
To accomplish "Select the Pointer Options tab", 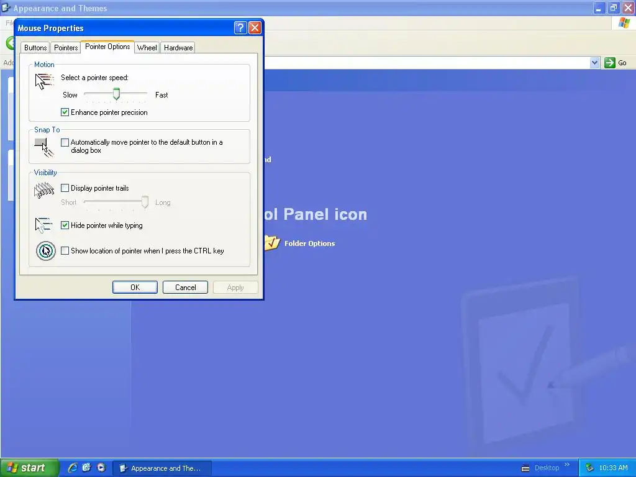I will pos(107,47).
